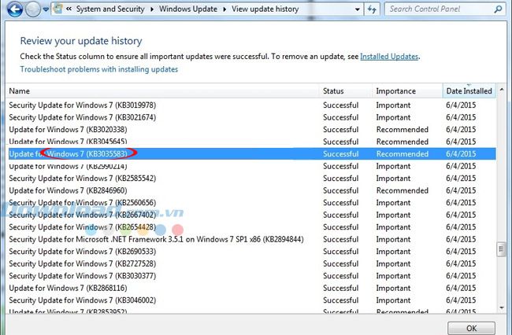Click the vertical scrollbar thumb

(x=502, y=249)
